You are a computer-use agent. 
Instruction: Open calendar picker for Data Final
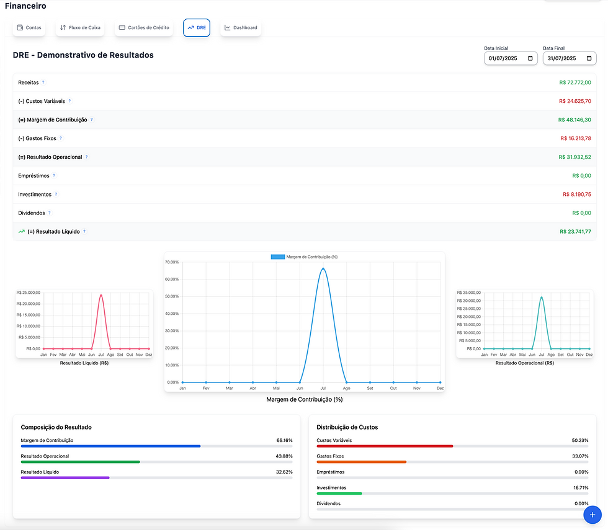(589, 58)
